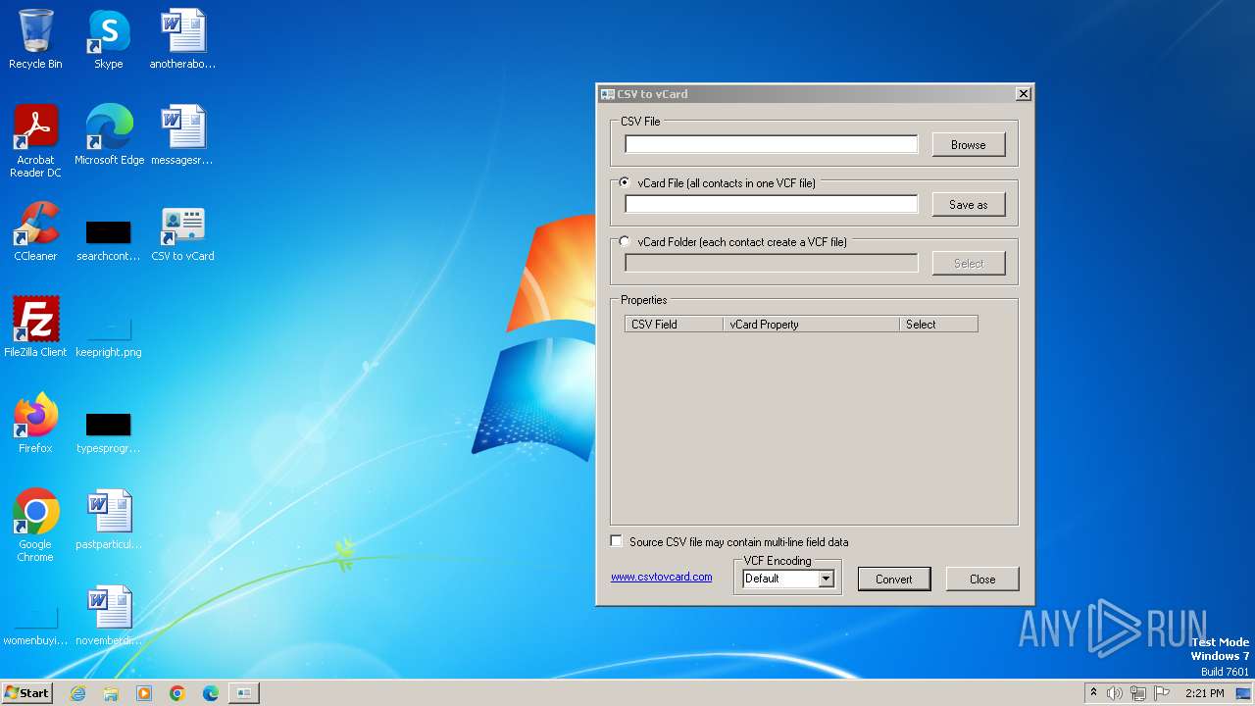Select the womenbuyi... desktop file
Viewport: 1255px width, 706px height.
(35, 625)
